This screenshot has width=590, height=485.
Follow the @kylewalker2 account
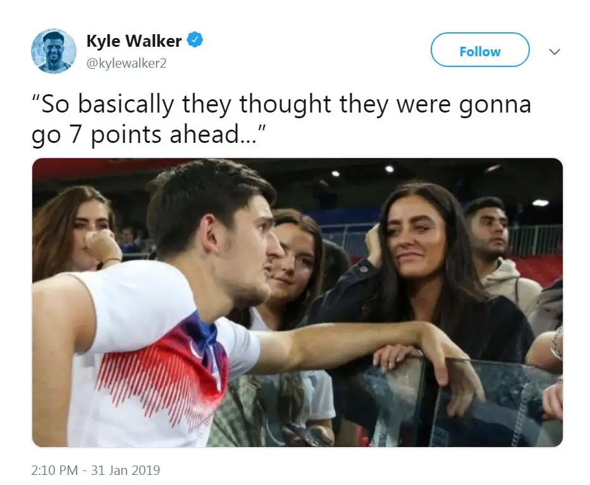[x=480, y=50]
